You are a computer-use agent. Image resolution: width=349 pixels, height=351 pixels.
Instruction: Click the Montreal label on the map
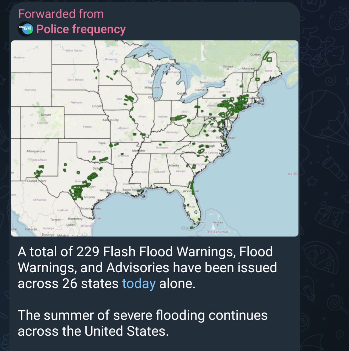(x=249, y=69)
